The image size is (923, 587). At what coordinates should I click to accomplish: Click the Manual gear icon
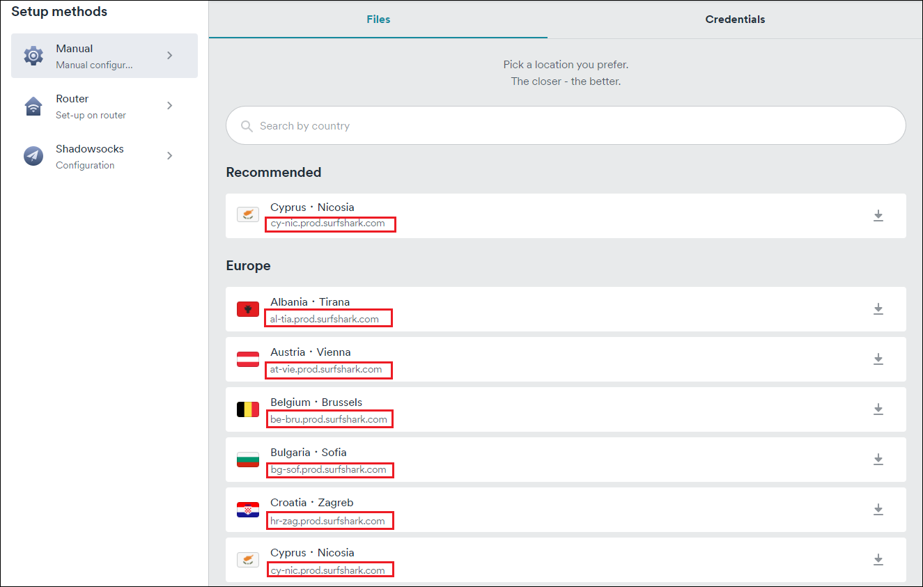(33, 56)
